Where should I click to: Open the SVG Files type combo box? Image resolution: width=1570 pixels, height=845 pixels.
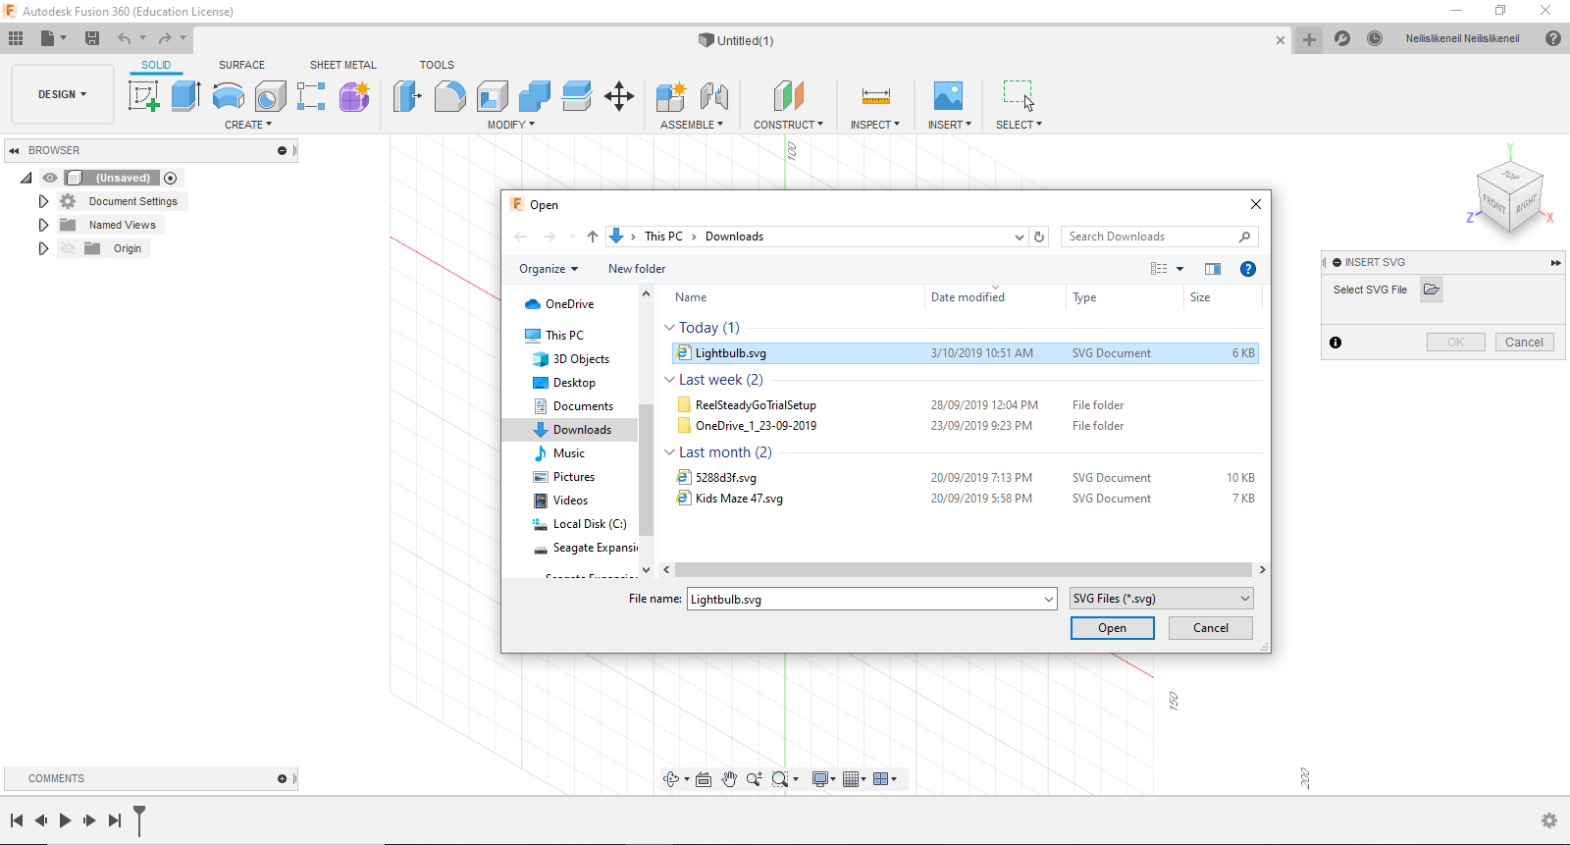pos(1162,599)
